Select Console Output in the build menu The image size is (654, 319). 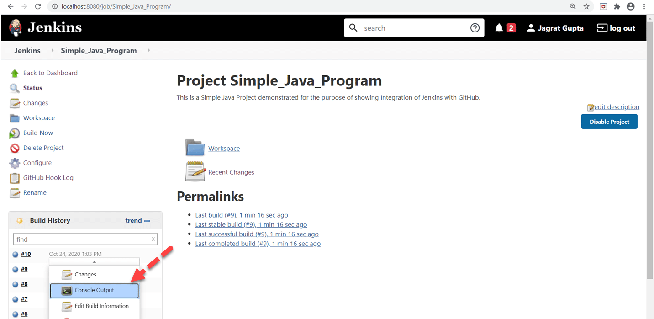(x=94, y=290)
